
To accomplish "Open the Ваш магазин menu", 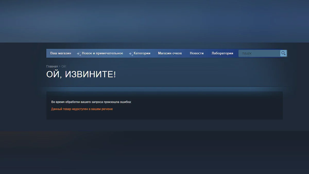I will (61, 53).
